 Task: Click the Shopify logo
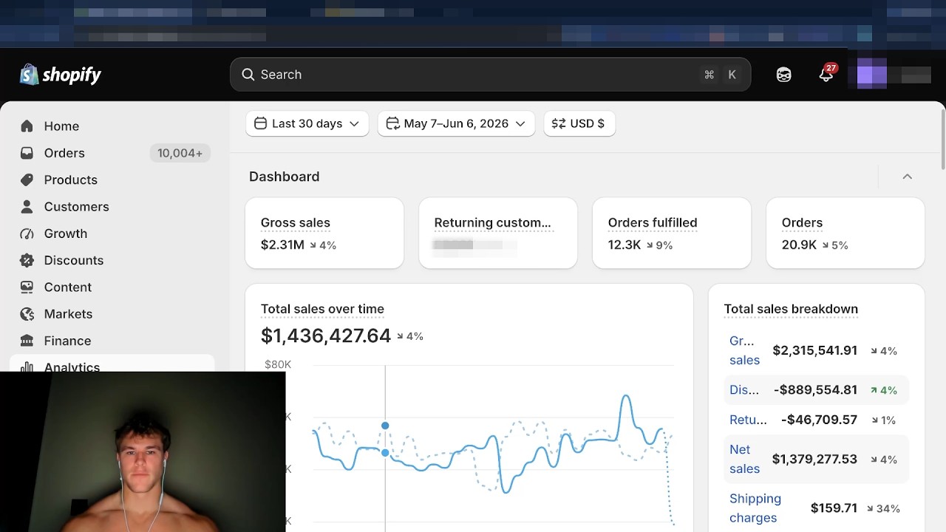(60, 75)
